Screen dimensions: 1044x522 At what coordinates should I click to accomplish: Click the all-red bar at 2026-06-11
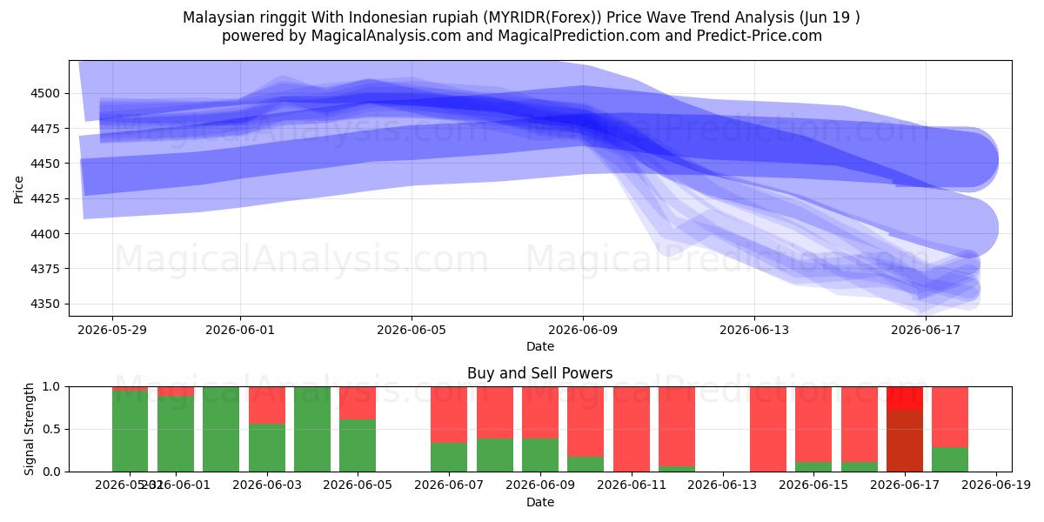click(x=632, y=429)
